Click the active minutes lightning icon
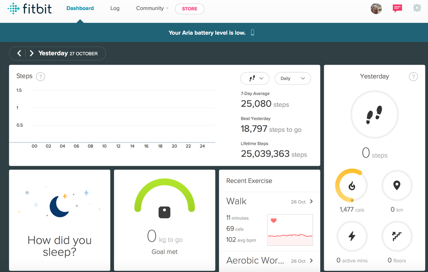This screenshot has height=272, width=428. click(352, 236)
